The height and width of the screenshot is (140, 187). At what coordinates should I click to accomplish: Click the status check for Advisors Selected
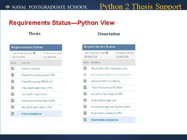(x=13, y=68)
